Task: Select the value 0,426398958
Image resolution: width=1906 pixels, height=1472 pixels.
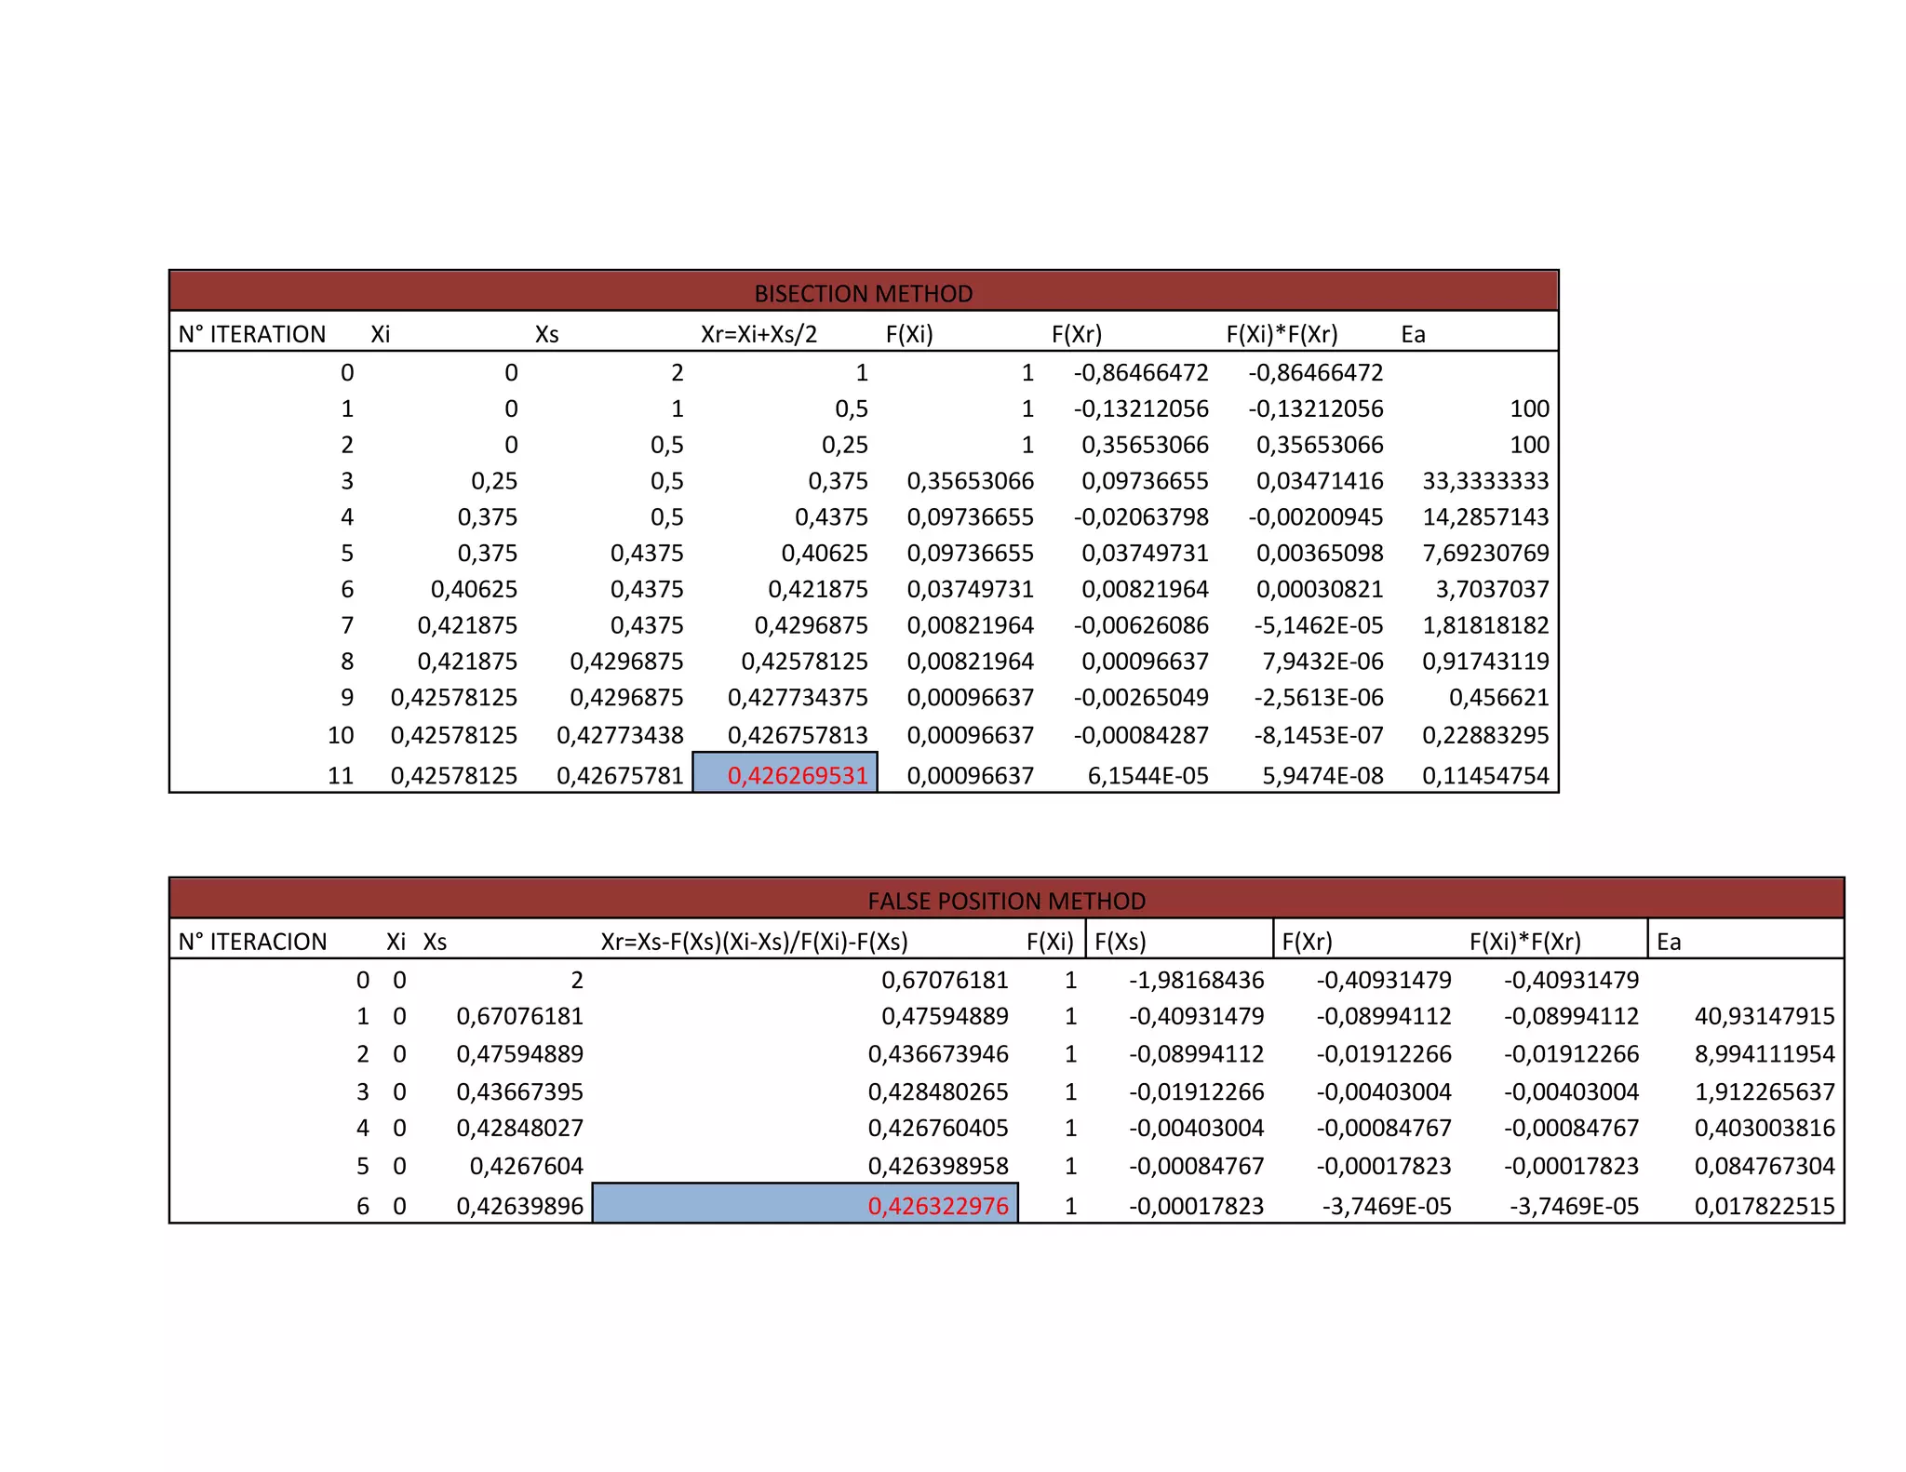Action: (x=938, y=1167)
